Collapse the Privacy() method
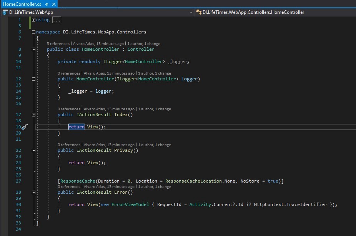 point(34,150)
